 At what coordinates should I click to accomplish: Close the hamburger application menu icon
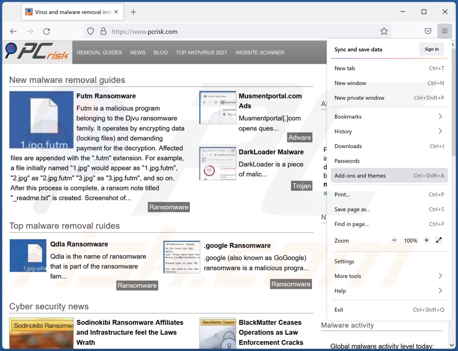(445, 31)
